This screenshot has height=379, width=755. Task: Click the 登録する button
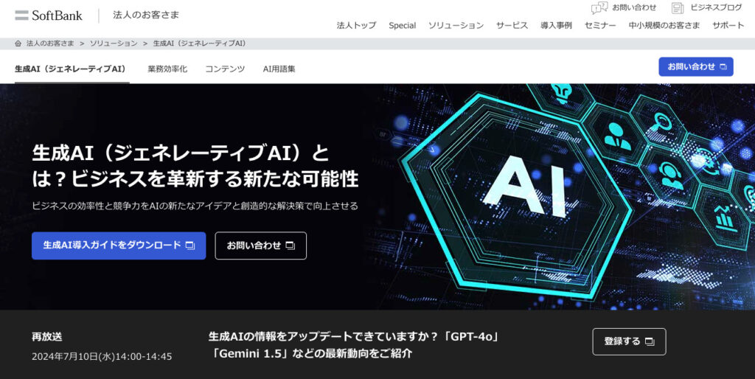(629, 341)
